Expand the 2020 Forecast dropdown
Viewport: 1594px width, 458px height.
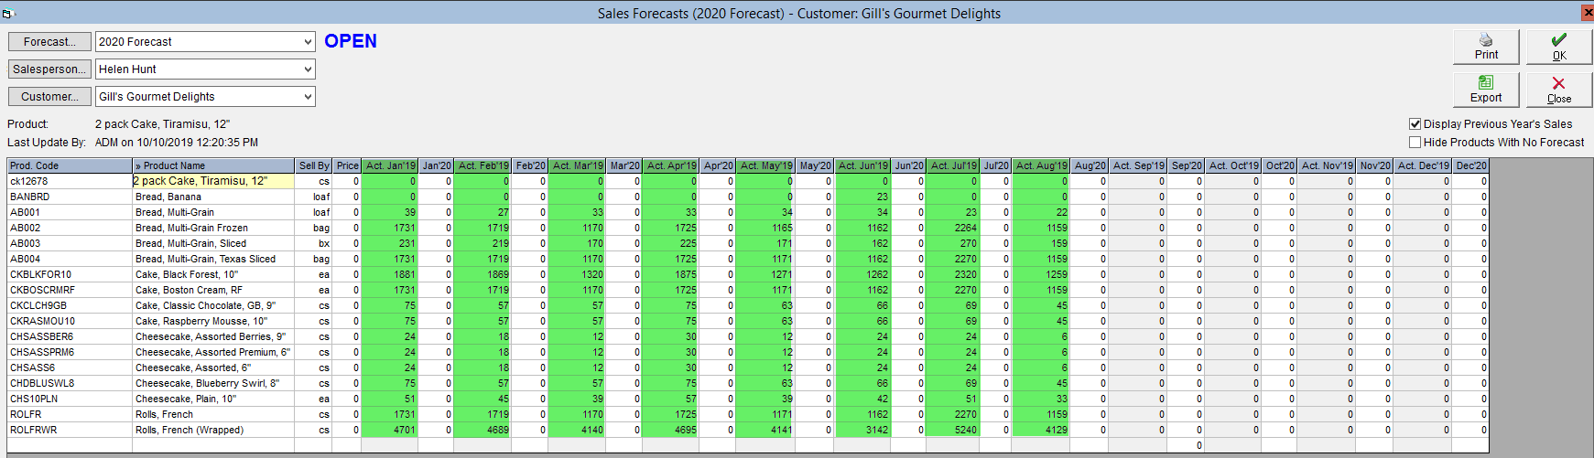(x=308, y=42)
